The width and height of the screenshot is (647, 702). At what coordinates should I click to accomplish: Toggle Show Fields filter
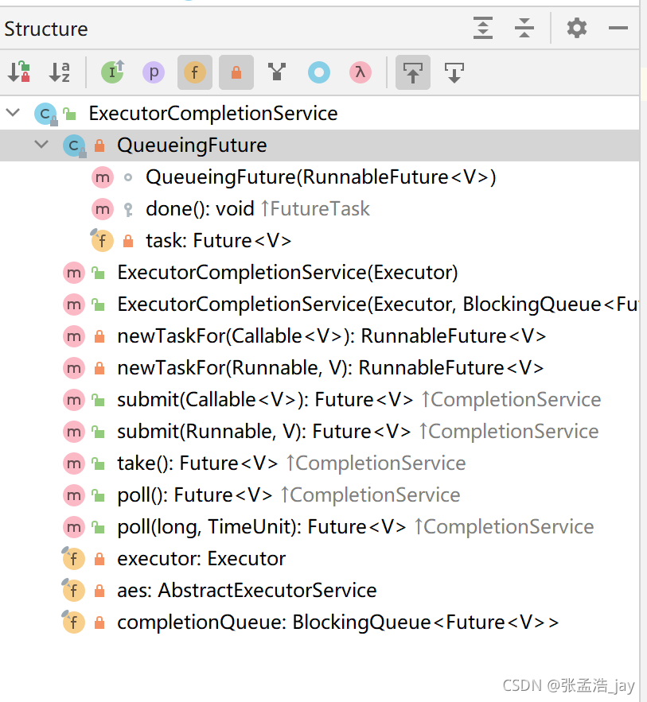[195, 72]
